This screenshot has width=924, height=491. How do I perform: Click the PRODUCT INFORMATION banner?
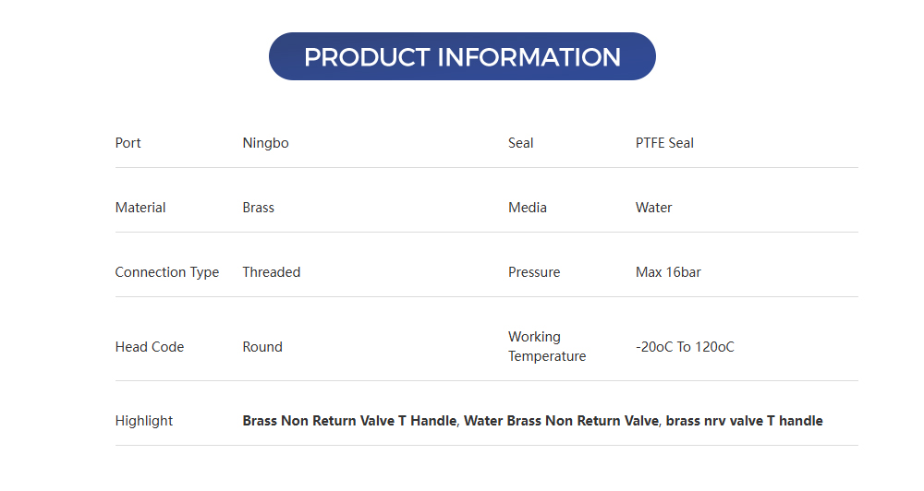click(x=462, y=56)
